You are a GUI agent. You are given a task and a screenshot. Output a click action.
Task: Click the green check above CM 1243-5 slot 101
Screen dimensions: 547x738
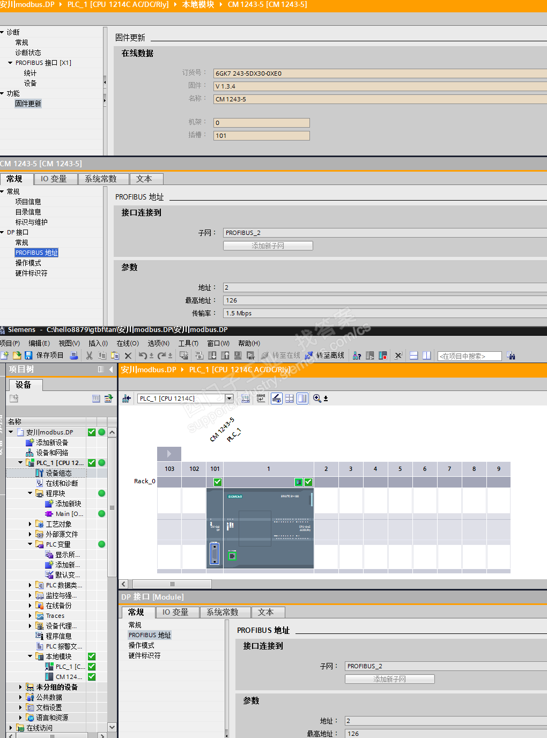217,482
